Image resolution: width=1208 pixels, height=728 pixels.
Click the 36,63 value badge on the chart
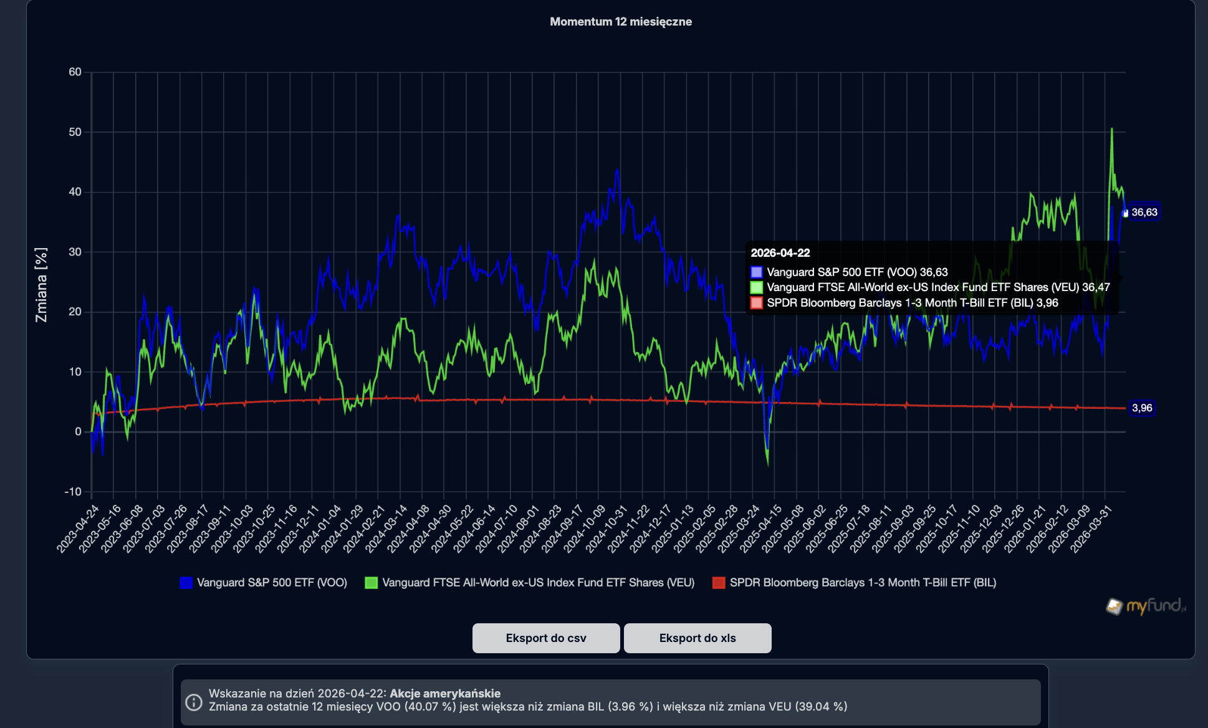1144,213
